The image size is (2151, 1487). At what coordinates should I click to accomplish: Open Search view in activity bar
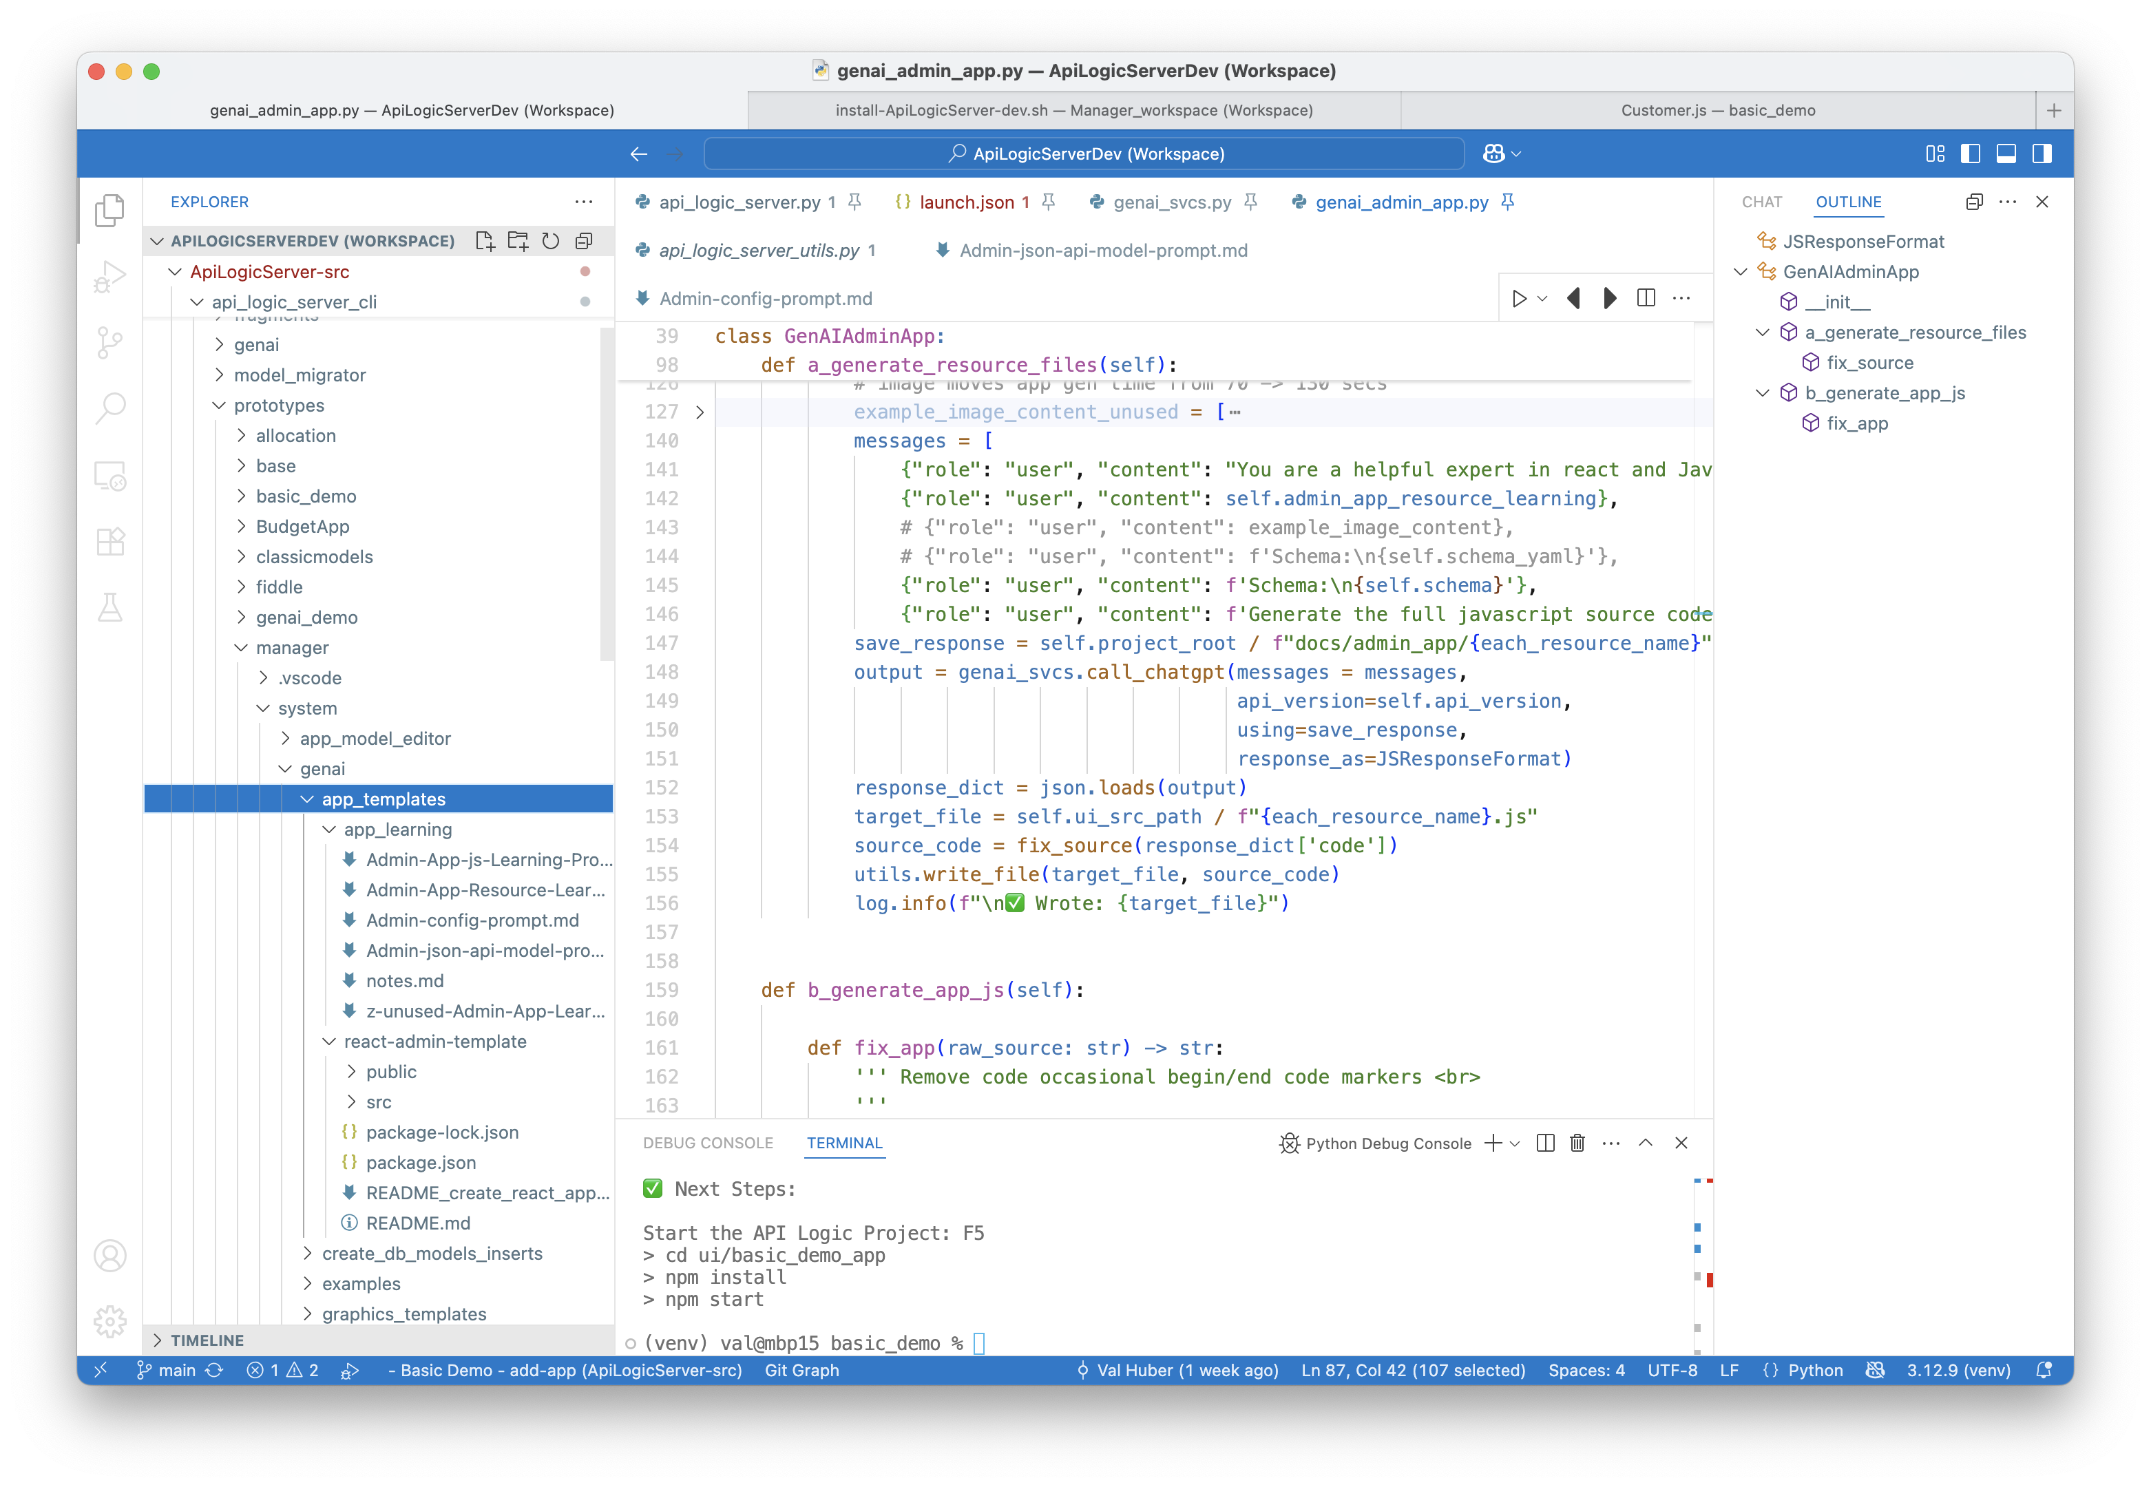point(110,408)
